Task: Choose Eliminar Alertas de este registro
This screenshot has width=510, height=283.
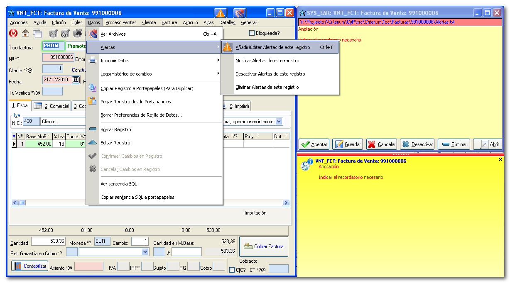Action: 267,87
